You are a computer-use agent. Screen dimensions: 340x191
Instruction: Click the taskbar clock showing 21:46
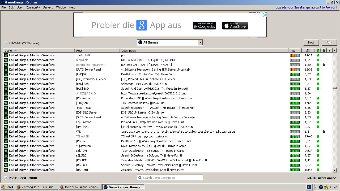[333, 187]
